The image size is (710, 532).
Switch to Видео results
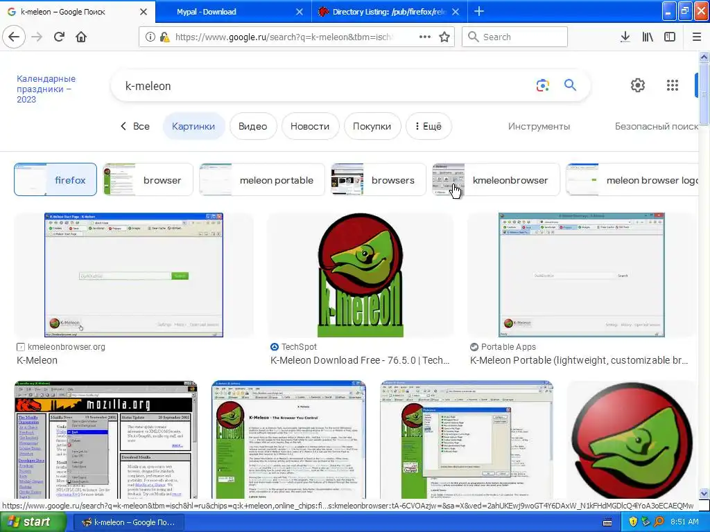point(252,126)
